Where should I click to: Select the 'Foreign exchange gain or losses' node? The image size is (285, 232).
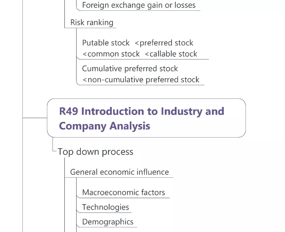coord(139,5)
